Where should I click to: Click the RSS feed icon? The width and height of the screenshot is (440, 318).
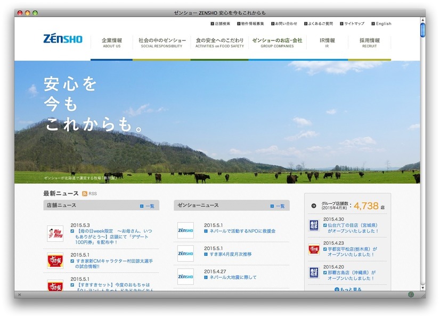click(85, 194)
